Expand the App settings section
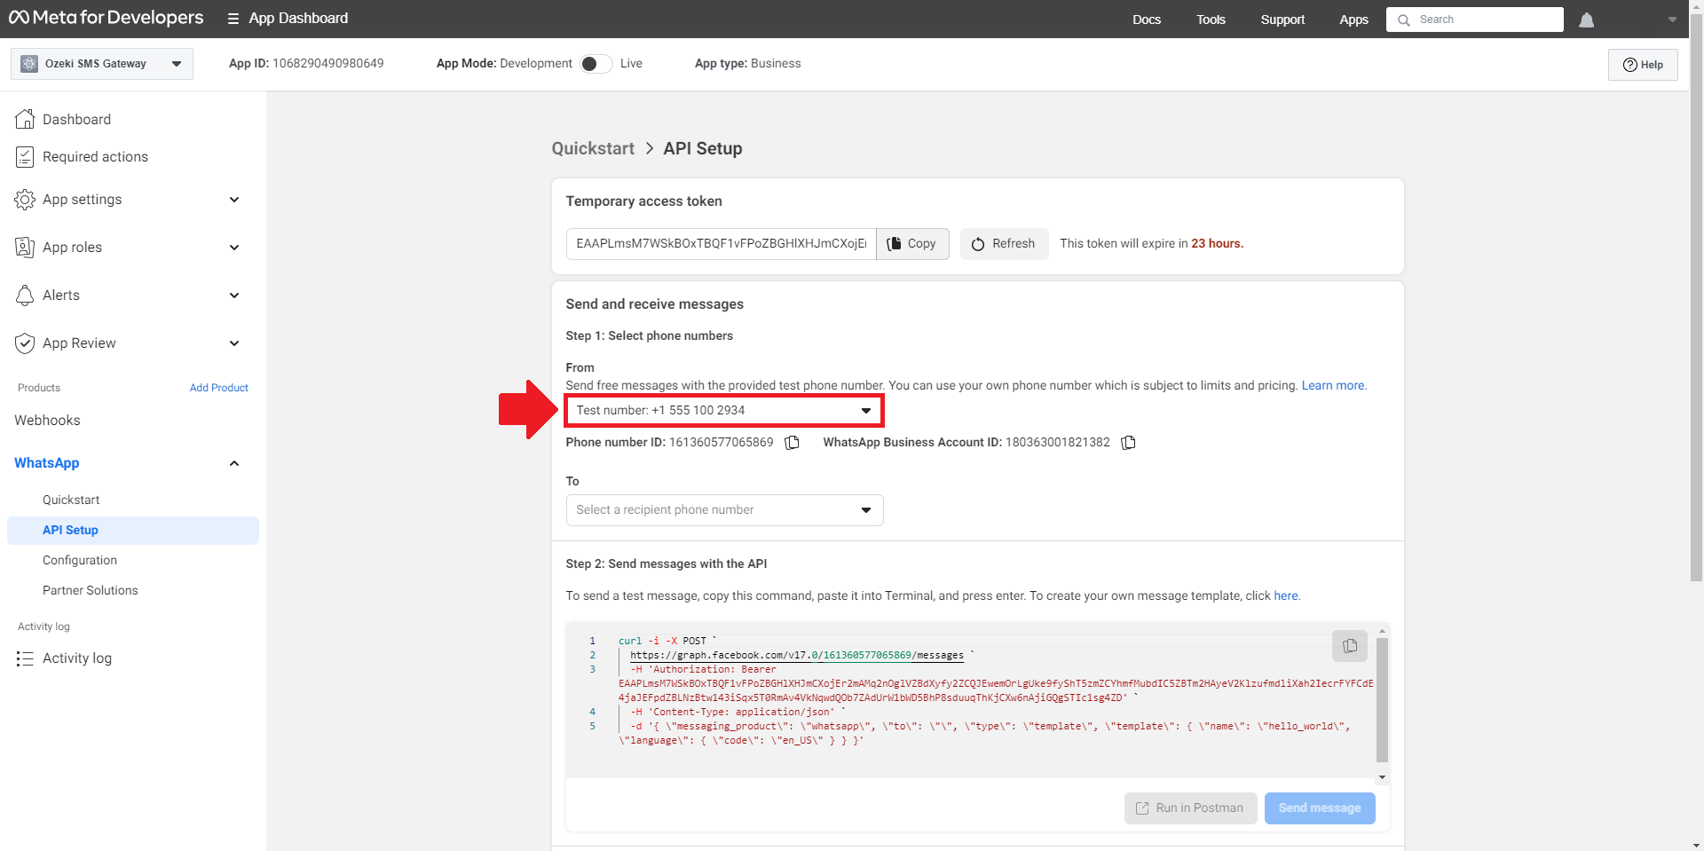Screen dimensions: 1704x851 234,200
